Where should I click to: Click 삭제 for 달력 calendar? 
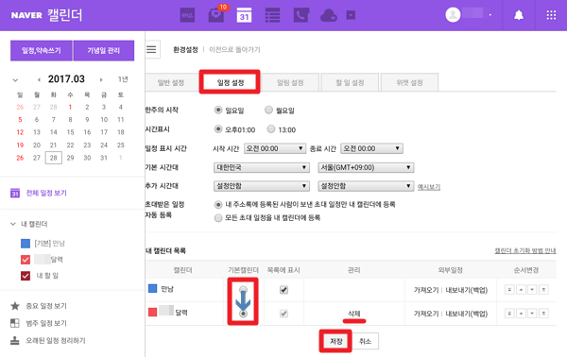354,314
